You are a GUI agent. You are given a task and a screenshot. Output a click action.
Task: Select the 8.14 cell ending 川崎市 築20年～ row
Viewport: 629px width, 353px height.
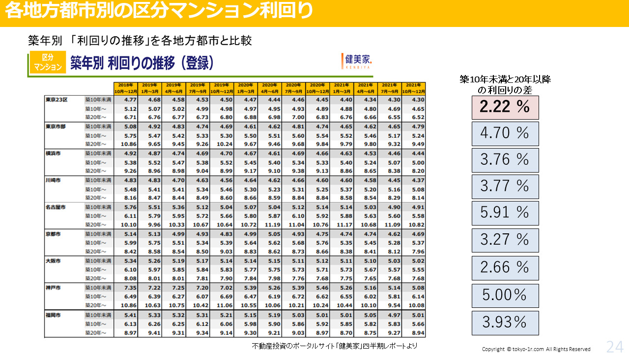(418, 198)
